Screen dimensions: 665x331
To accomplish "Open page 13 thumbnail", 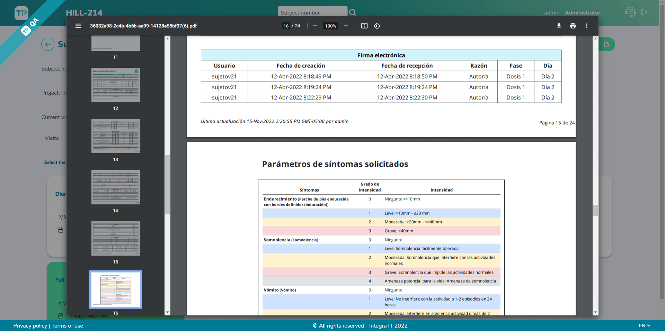I will click(x=116, y=136).
